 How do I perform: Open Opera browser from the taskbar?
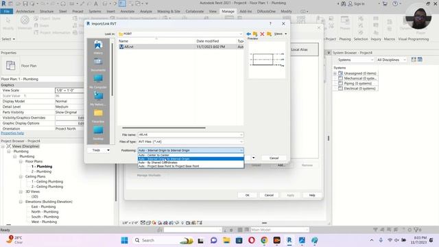click(x=252, y=240)
